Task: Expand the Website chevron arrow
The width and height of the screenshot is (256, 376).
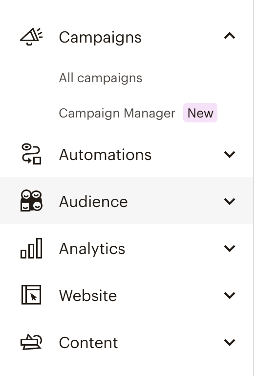Action: click(230, 295)
